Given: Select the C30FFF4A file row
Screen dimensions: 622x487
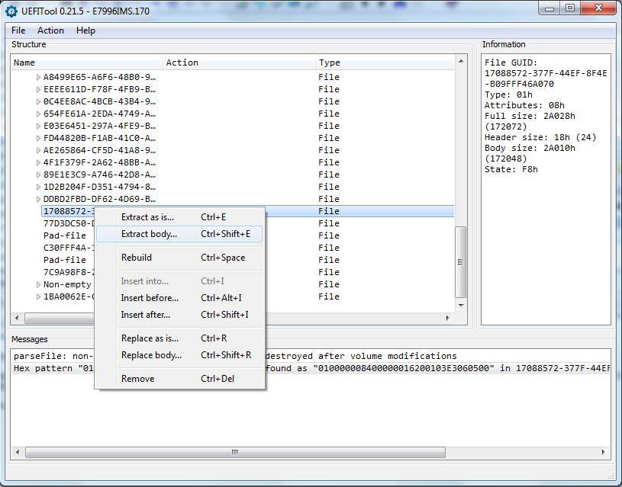Looking at the screenshot, I should click(69, 248).
